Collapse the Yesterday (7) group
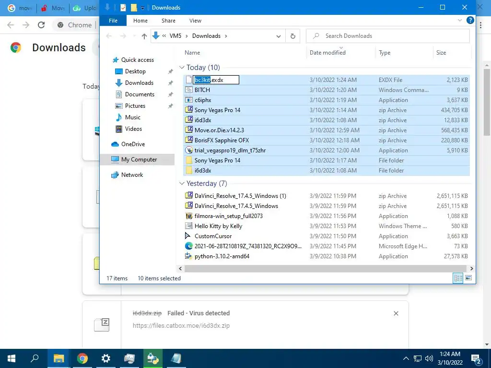Image resolution: width=491 pixels, height=368 pixels. click(x=182, y=184)
